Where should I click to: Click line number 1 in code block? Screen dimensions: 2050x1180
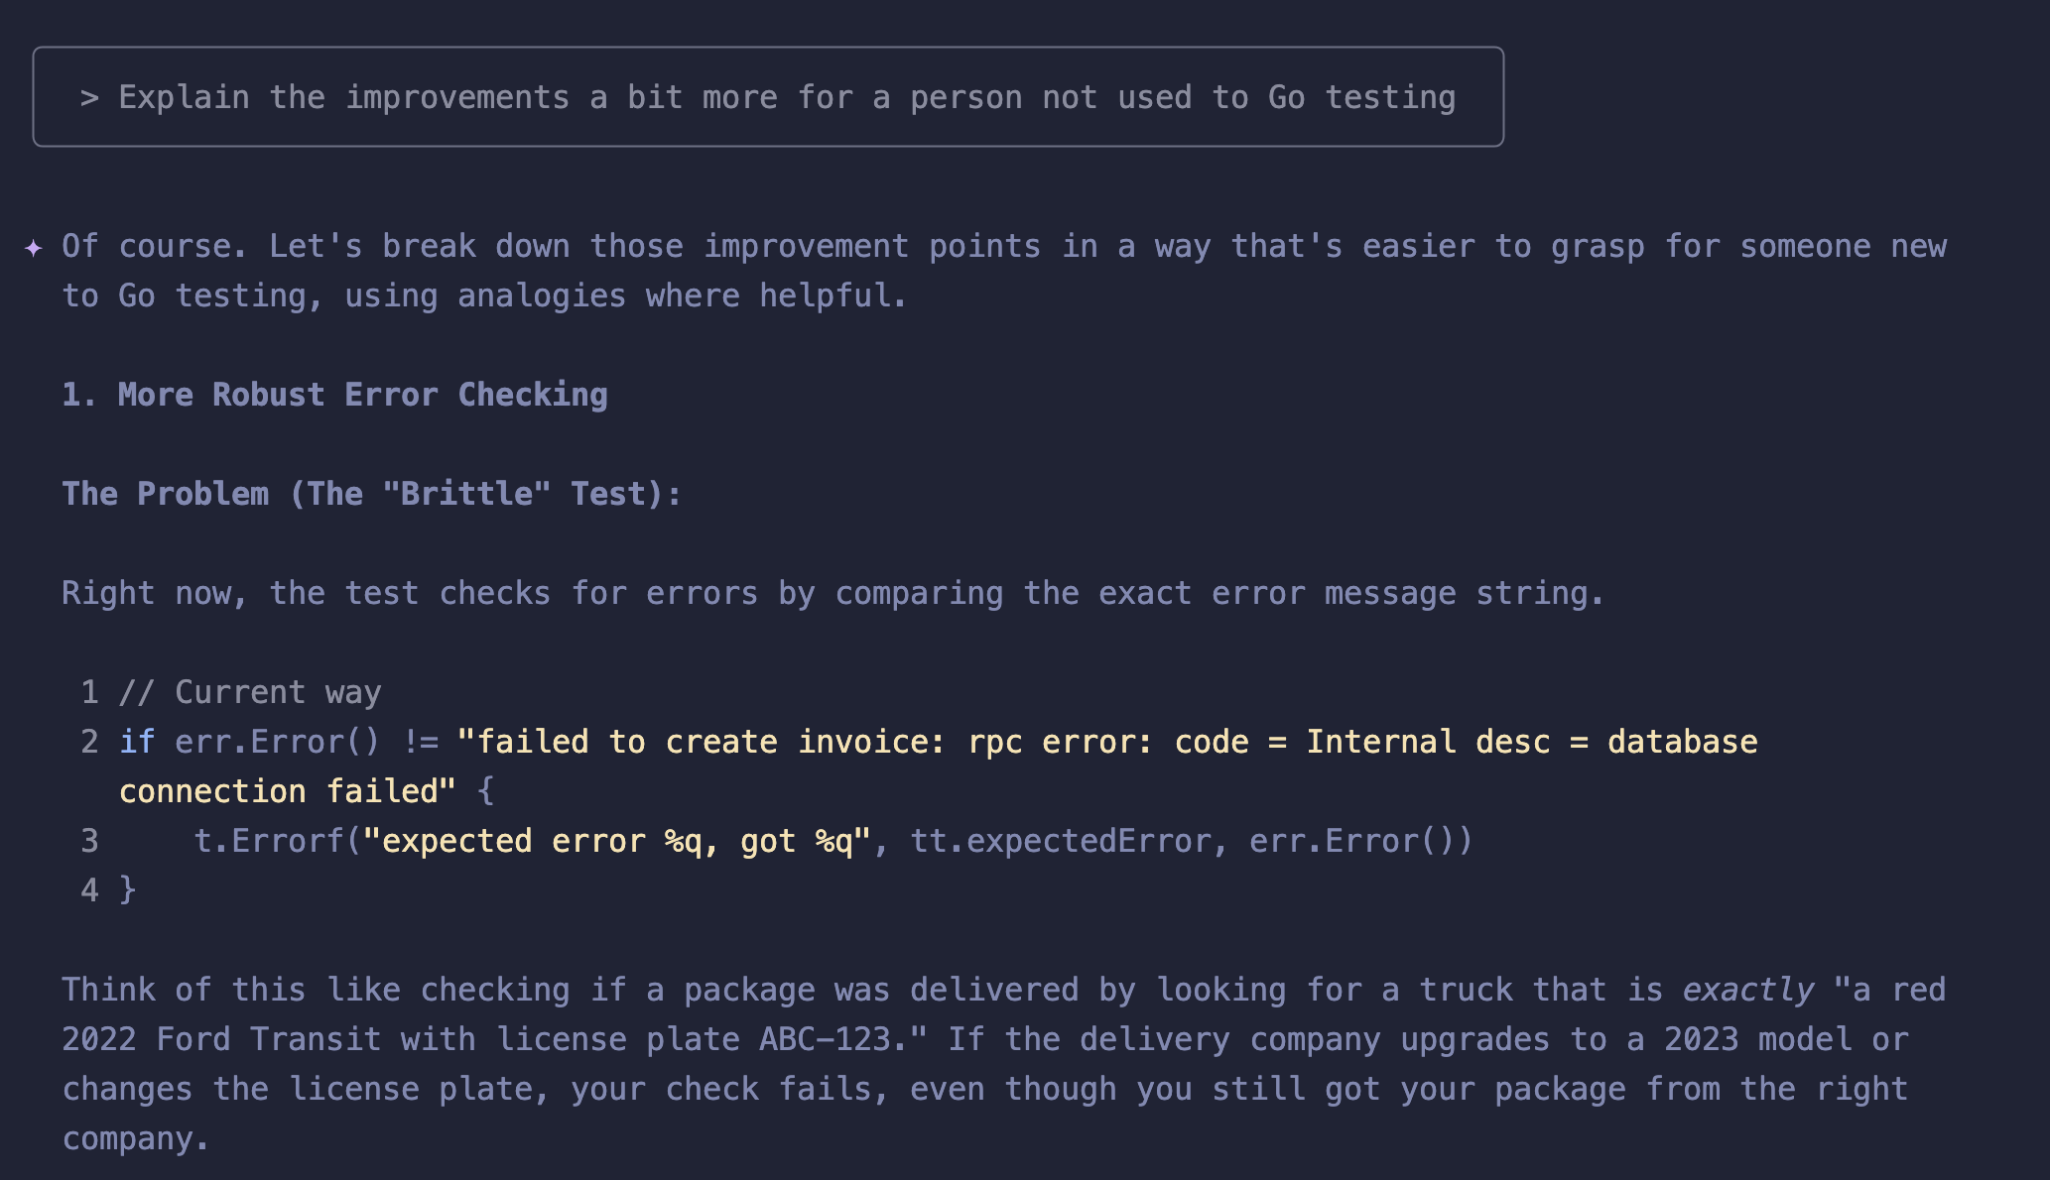(x=89, y=692)
